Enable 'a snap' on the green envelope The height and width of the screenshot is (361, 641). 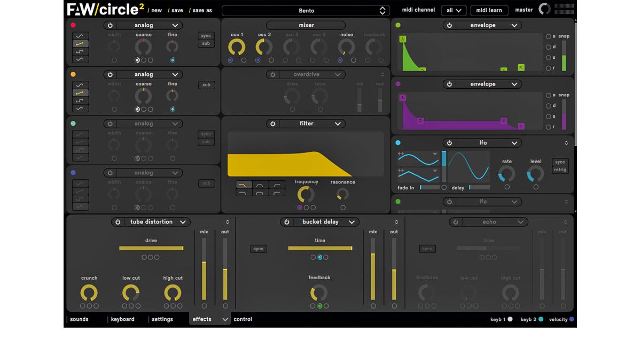pyautogui.click(x=547, y=36)
